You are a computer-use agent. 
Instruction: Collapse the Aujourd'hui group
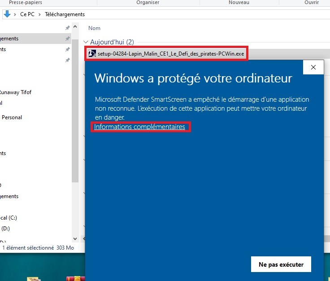click(86, 42)
